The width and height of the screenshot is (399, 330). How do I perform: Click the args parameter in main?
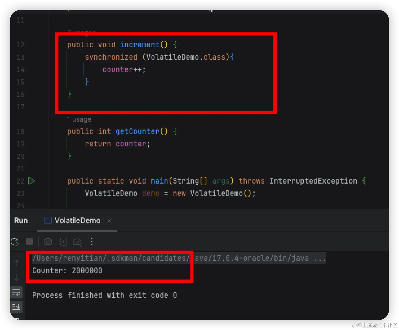(x=221, y=181)
